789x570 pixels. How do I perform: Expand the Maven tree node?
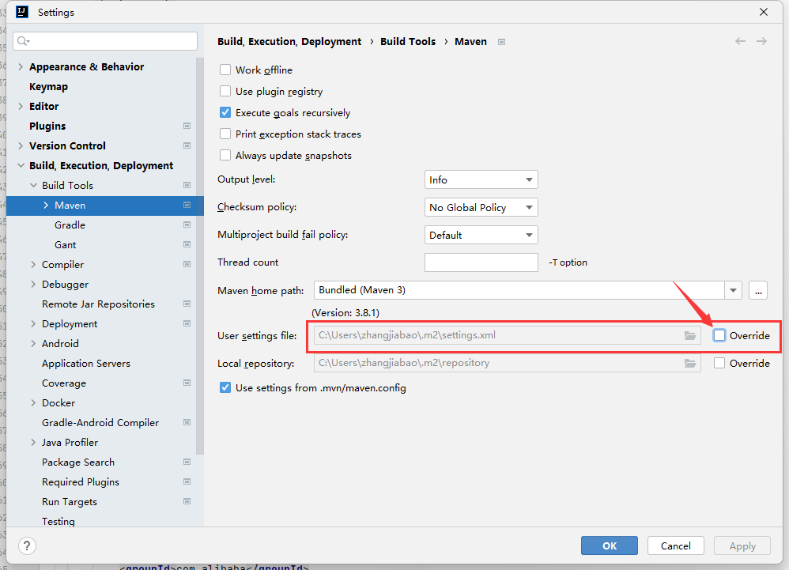pyautogui.click(x=46, y=206)
